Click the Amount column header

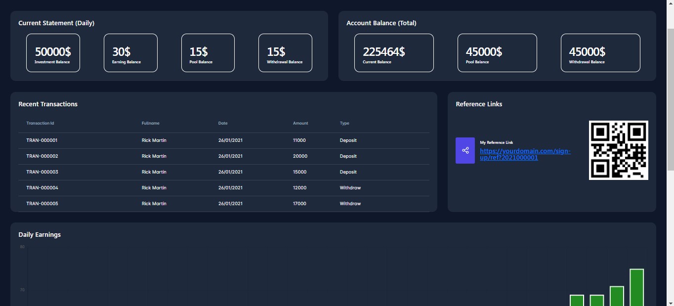300,123
